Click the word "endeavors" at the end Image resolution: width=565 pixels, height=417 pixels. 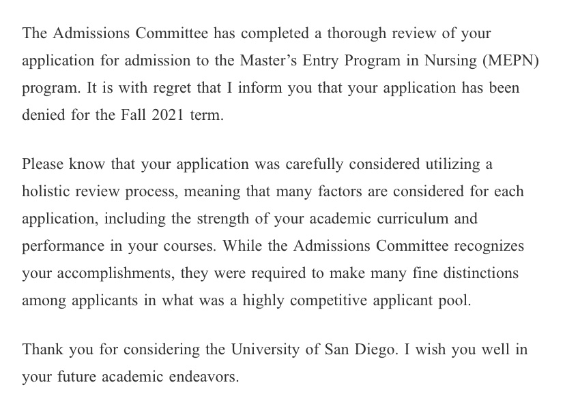point(204,377)
